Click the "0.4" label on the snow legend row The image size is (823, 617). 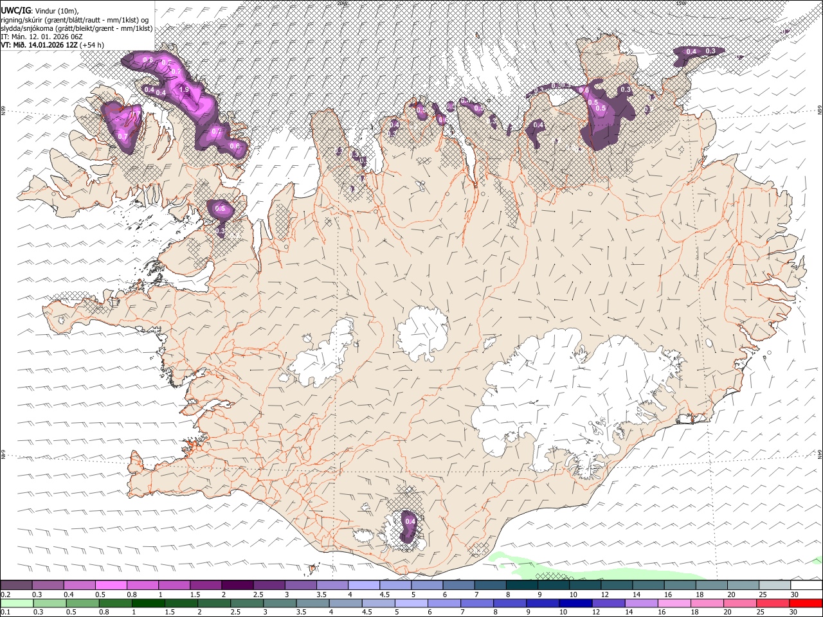tap(69, 595)
